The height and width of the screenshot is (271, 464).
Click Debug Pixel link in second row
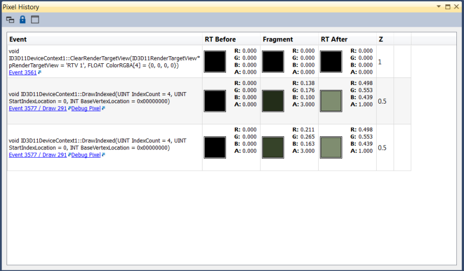coord(86,109)
